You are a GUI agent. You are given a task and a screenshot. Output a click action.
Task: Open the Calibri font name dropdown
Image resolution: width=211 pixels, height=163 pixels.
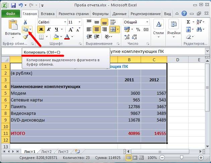click(65, 22)
